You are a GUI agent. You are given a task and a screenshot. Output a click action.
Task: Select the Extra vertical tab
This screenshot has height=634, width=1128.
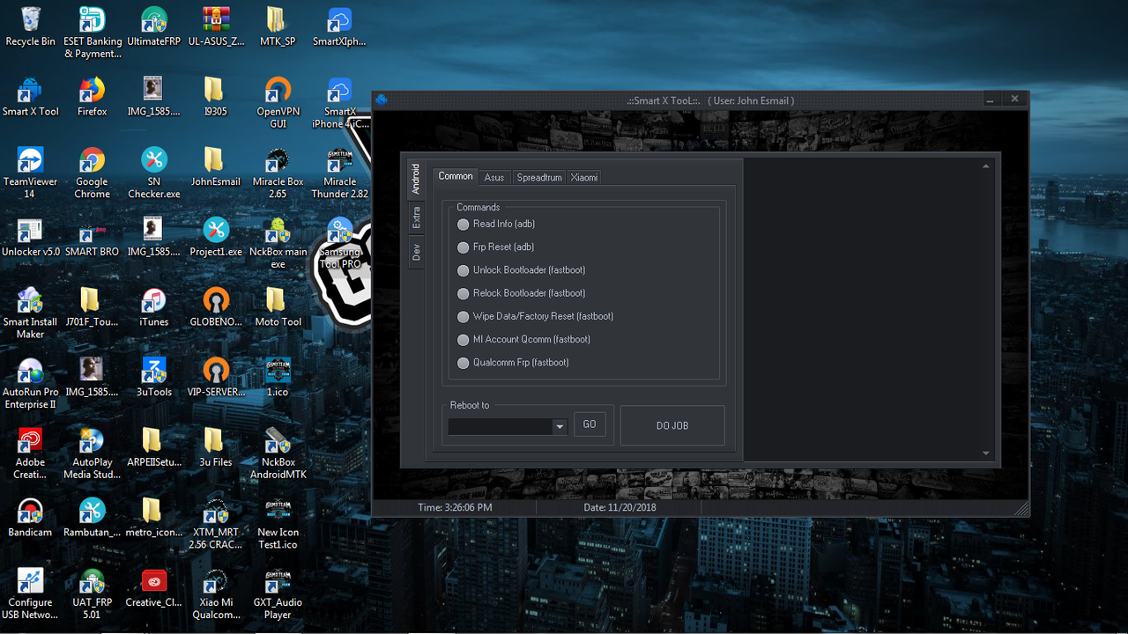pos(416,217)
